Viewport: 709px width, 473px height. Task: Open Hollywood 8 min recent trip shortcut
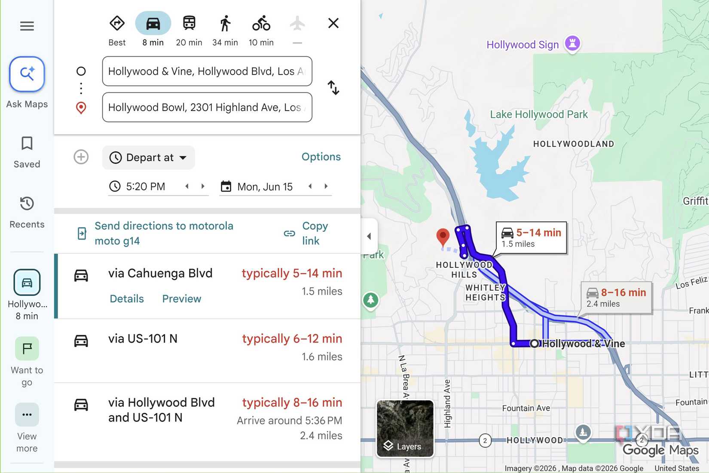tap(27, 295)
